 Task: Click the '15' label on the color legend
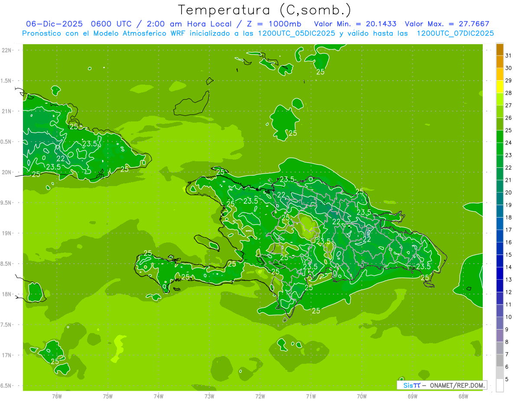coord(509,255)
